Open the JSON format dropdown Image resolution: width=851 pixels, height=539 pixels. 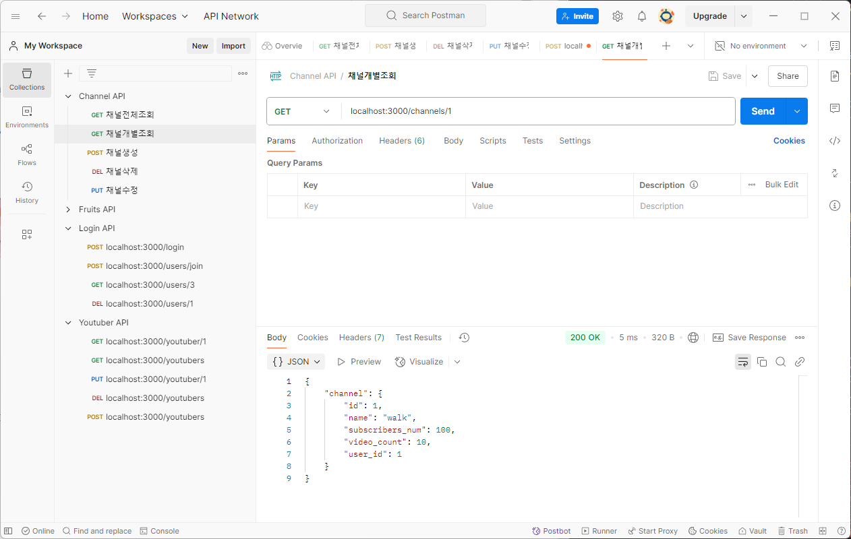coord(296,362)
